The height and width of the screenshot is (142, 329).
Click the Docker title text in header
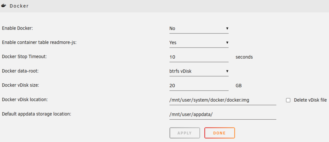click(x=19, y=6)
